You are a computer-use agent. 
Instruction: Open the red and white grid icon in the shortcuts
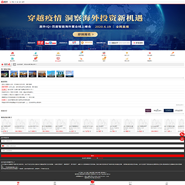pos(104,53)
